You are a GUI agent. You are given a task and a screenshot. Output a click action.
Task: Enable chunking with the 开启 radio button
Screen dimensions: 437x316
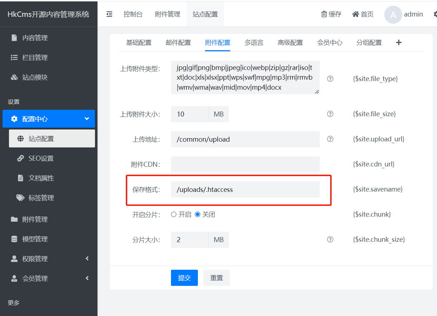point(174,214)
